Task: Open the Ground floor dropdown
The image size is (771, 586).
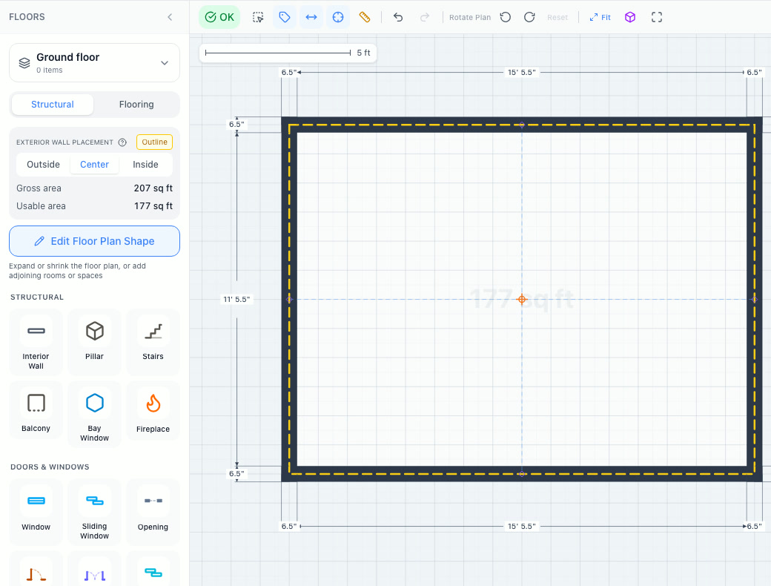Action: pos(94,62)
